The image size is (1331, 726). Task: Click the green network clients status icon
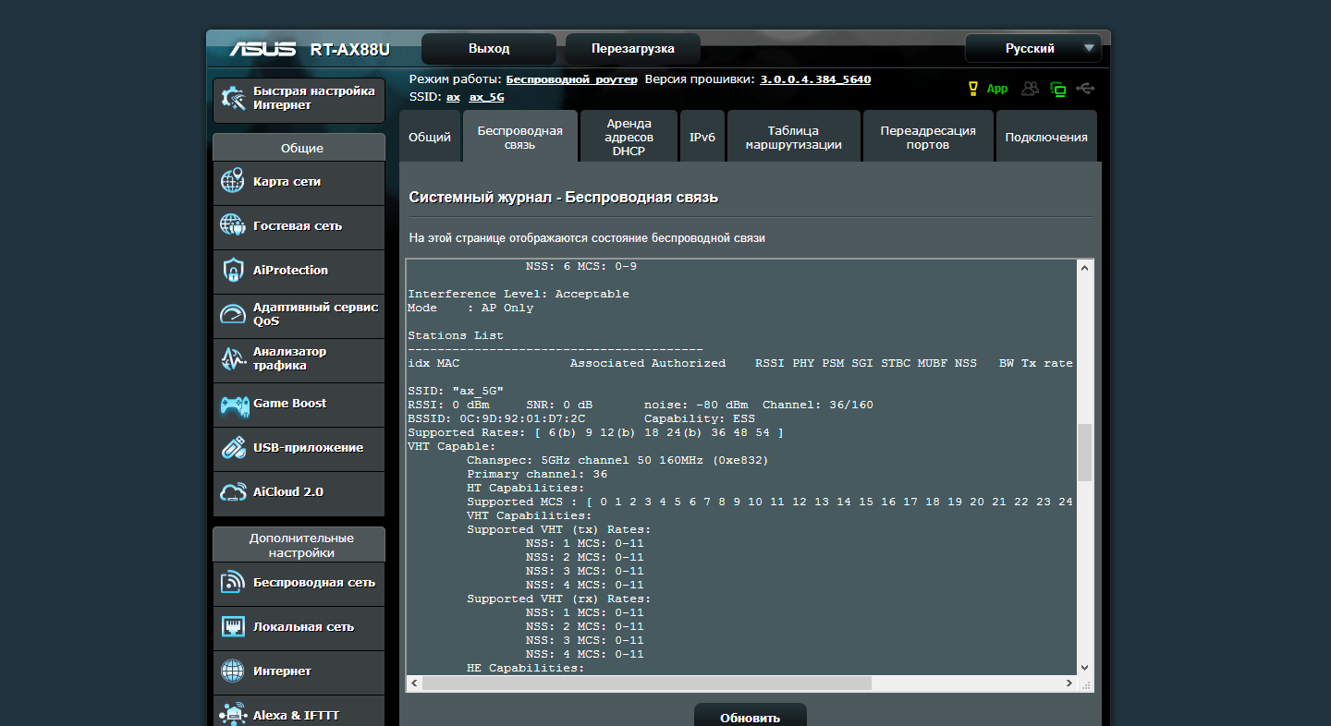1058,89
